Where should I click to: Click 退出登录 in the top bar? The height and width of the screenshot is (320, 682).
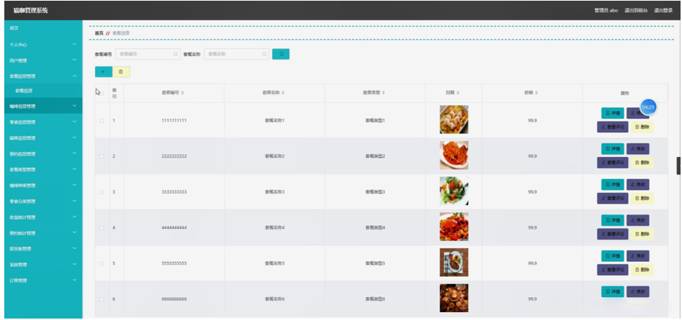point(663,11)
